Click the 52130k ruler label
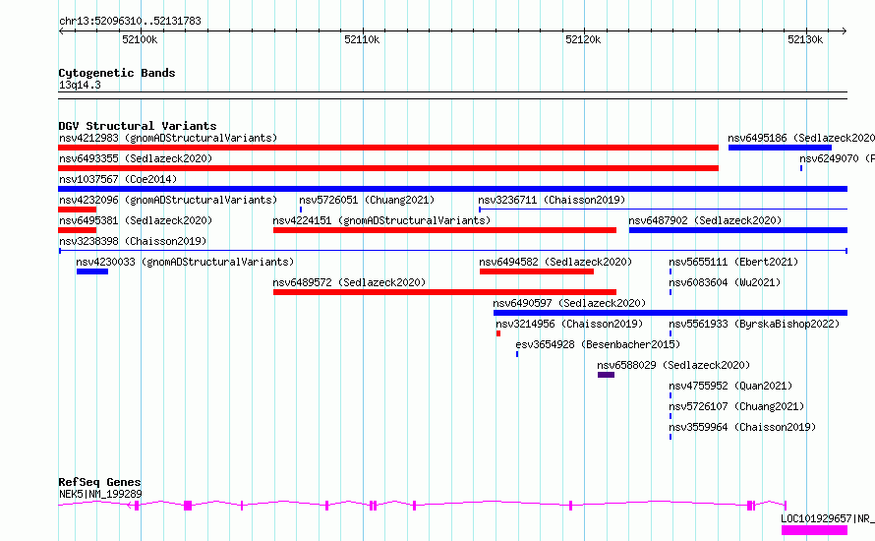 click(804, 39)
